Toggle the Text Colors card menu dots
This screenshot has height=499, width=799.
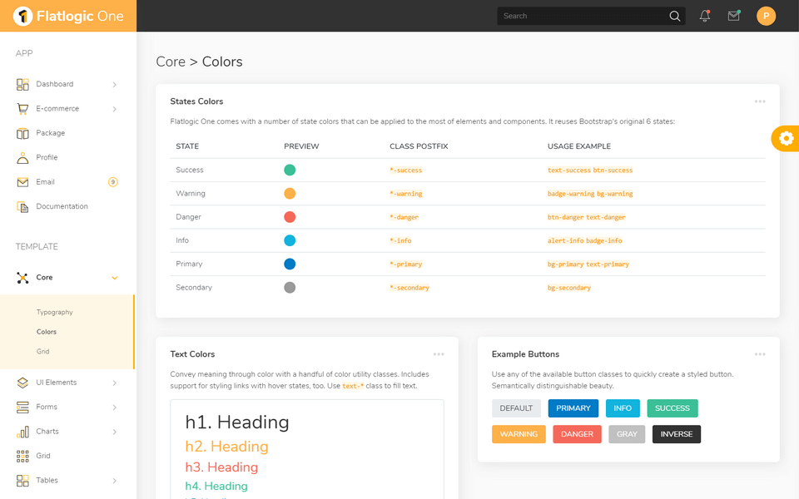[439, 353]
